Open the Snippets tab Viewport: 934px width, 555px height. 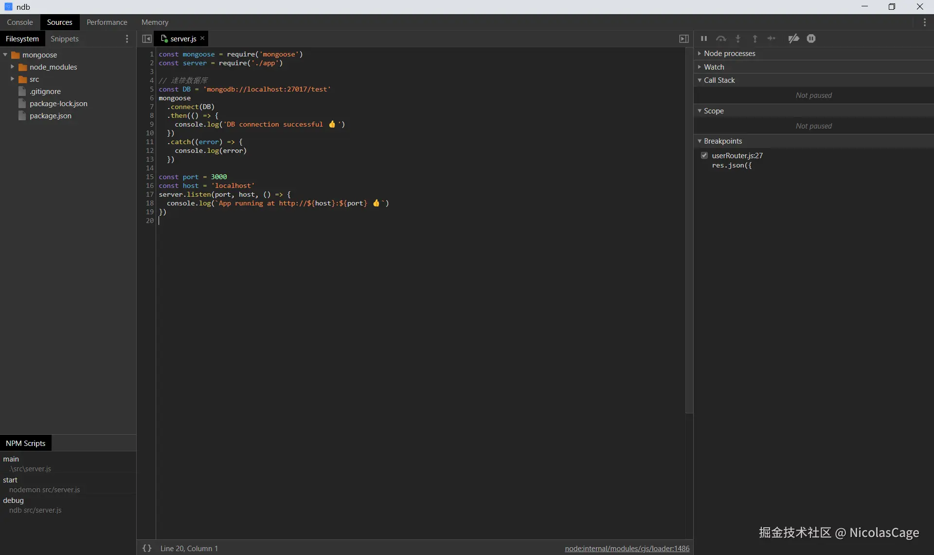[x=64, y=38]
